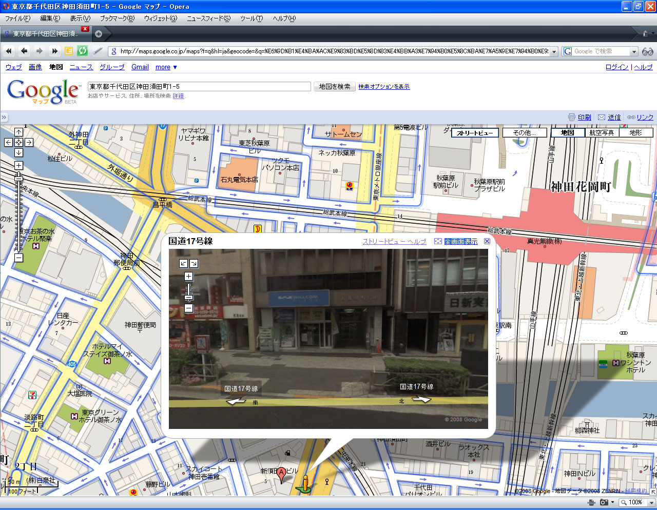Open the ブックマーク(B) menu
This screenshot has width=657, height=510.
point(117,18)
